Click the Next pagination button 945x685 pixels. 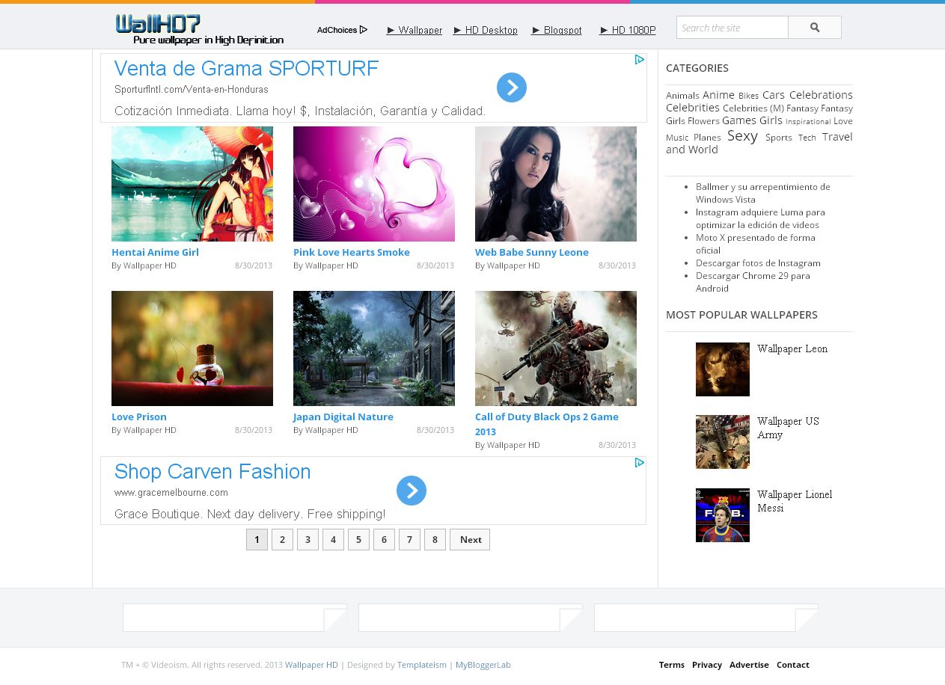pos(470,540)
